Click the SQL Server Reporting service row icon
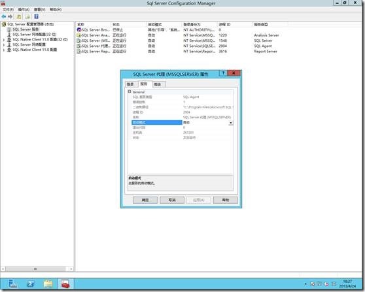The image size is (365, 292). coord(79,51)
